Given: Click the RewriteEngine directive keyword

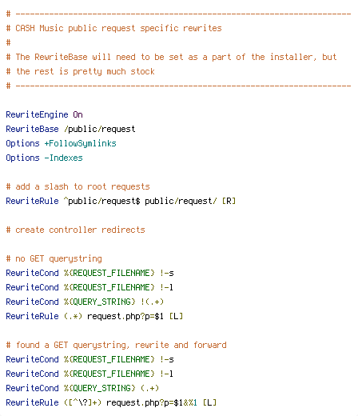Looking at the screenshot, I should (37, 114).
